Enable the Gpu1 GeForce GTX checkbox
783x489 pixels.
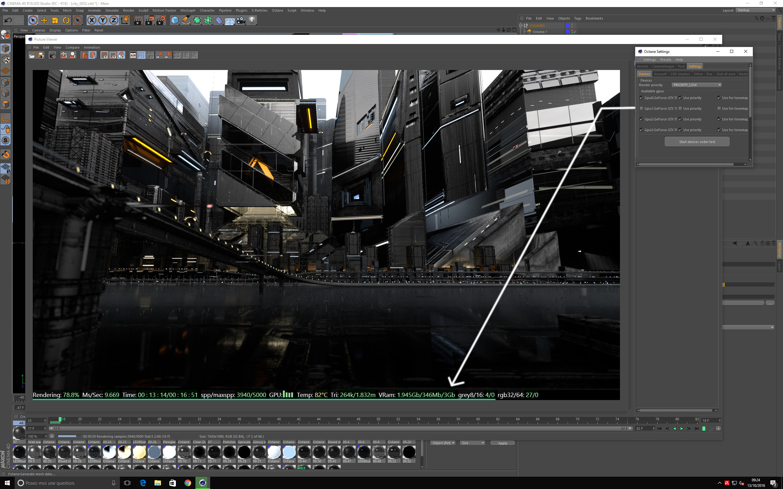click(x=642, y=108)
